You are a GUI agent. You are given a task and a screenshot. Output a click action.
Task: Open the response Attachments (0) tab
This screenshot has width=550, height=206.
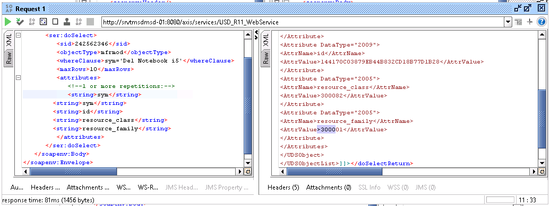click(x=329, y=187)
